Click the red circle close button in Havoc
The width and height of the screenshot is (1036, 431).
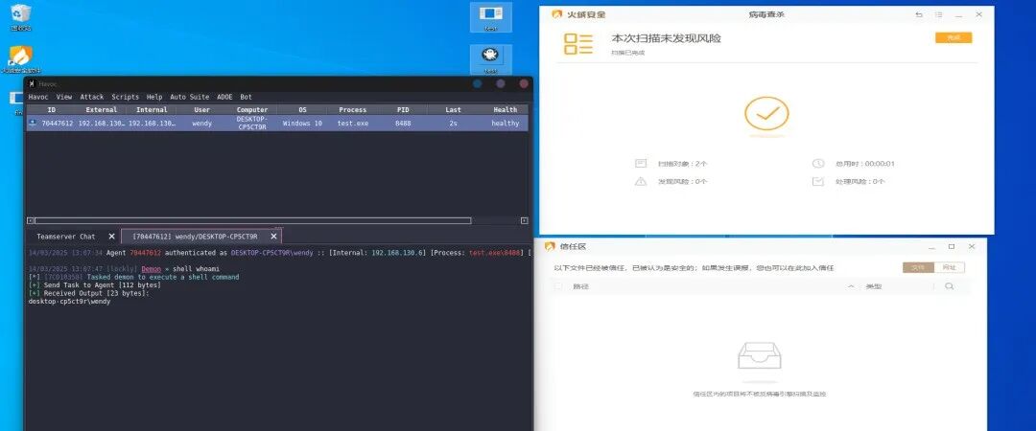click(524, 84)
